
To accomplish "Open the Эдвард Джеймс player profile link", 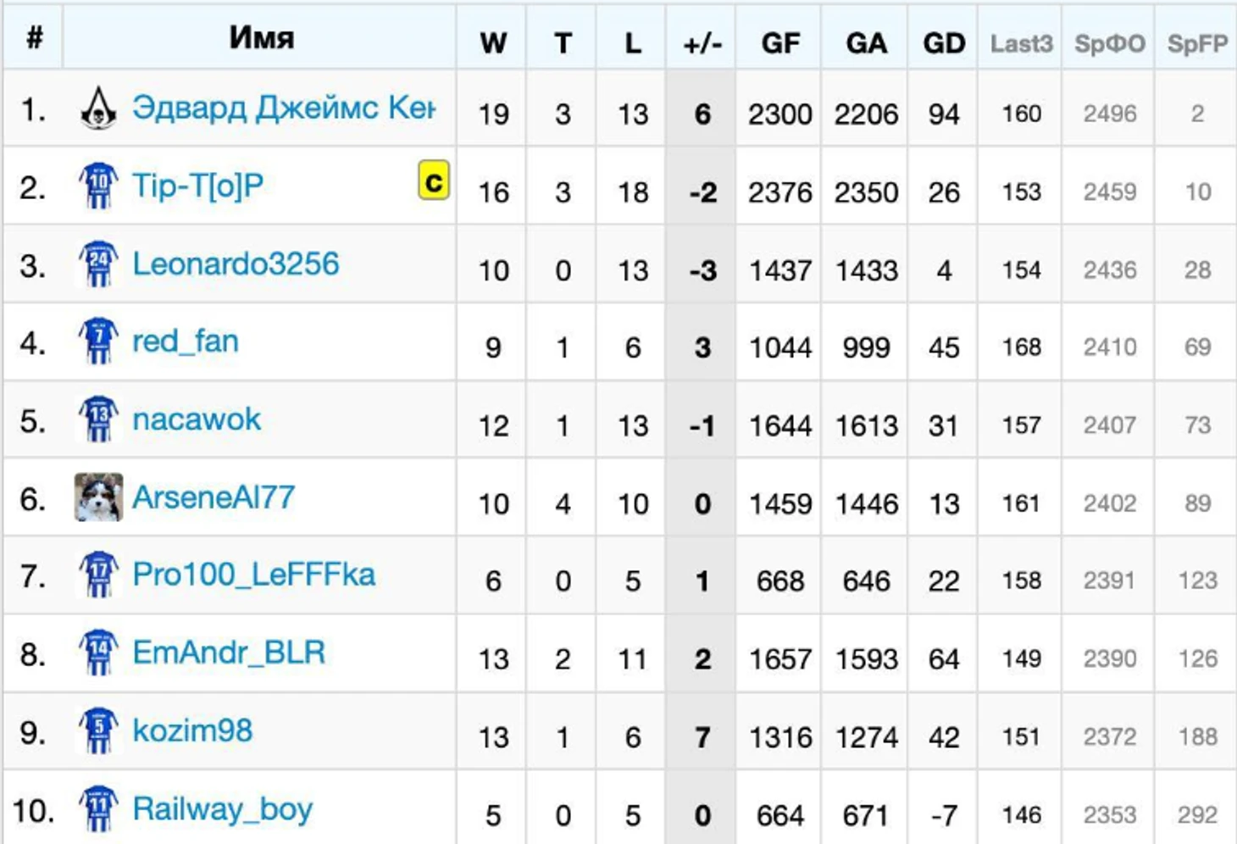I will click(x=284, y=108).
